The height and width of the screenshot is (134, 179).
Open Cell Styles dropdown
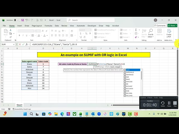coord(100,37)
